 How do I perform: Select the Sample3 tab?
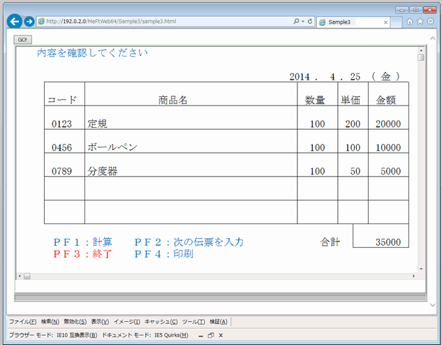[353, 22]
